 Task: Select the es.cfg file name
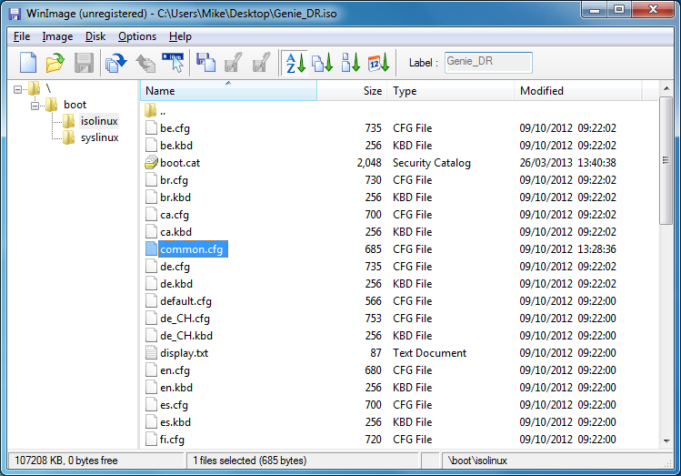[174, 405]
